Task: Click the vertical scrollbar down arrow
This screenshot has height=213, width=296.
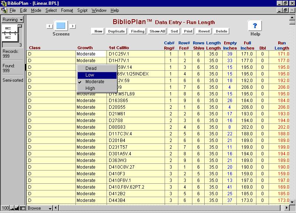Action: point(292,202)
